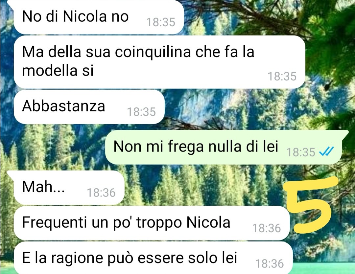This screenshot has height=274, width=355.
Task: Click the blue double check read receipt
Action: (x=326, y=151)
